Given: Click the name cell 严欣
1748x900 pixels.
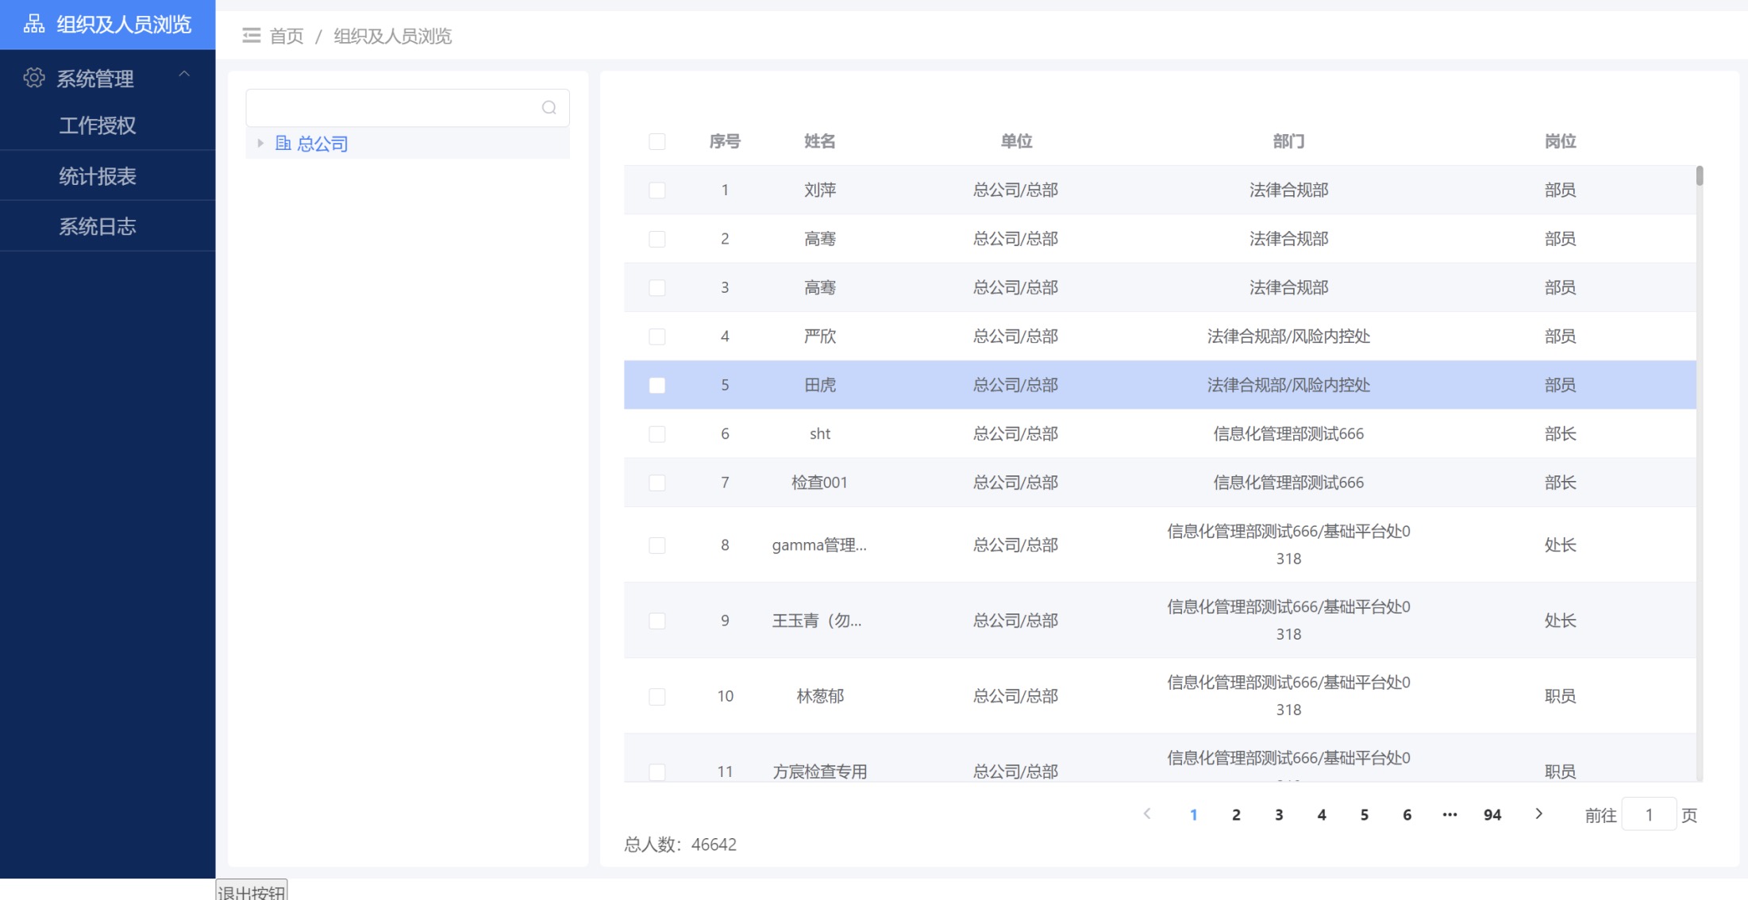Looking at the screenshot, I should point(820,336).
